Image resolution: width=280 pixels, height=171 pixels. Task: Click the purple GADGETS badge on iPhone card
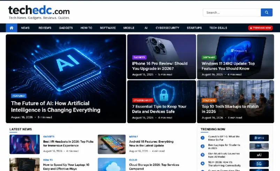pos(139,57)
